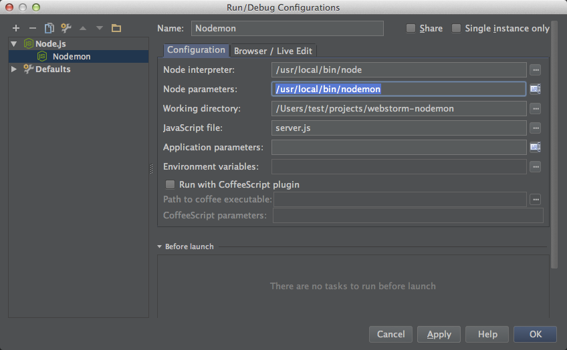Click the Path to coffee executable field
This screenshot has width=567, height=350.
coord(400,200)
